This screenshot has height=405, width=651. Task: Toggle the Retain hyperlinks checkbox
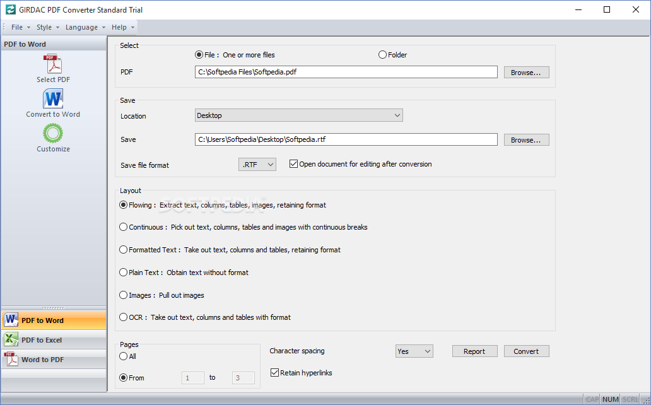(x=274, y=373)
